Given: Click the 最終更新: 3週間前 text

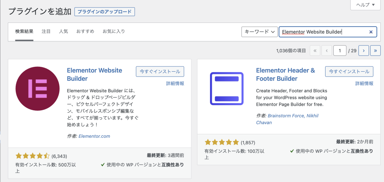Looking at the screenshot, I should click(165, 155).
